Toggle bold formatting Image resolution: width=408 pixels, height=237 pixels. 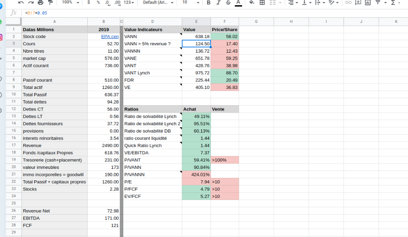tap(208, 2)
